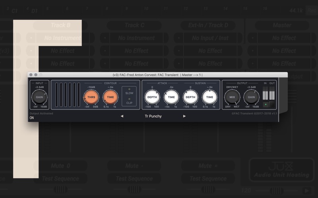Click Test Sequence under Mute =
The image size is (318, 198).
point(208,179)
